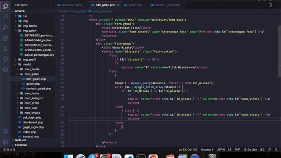Viewport: 281px width, 158px height.
Task: Open Run and Debug view
Action: (x=5, y=28)
